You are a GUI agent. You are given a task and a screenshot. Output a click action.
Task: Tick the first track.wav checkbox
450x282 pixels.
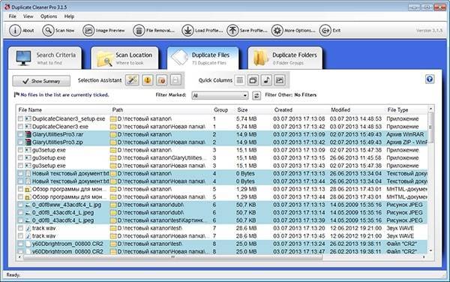click(x=20, y=228)
